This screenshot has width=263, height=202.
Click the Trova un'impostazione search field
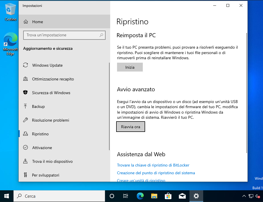click(x=62, y=35)
